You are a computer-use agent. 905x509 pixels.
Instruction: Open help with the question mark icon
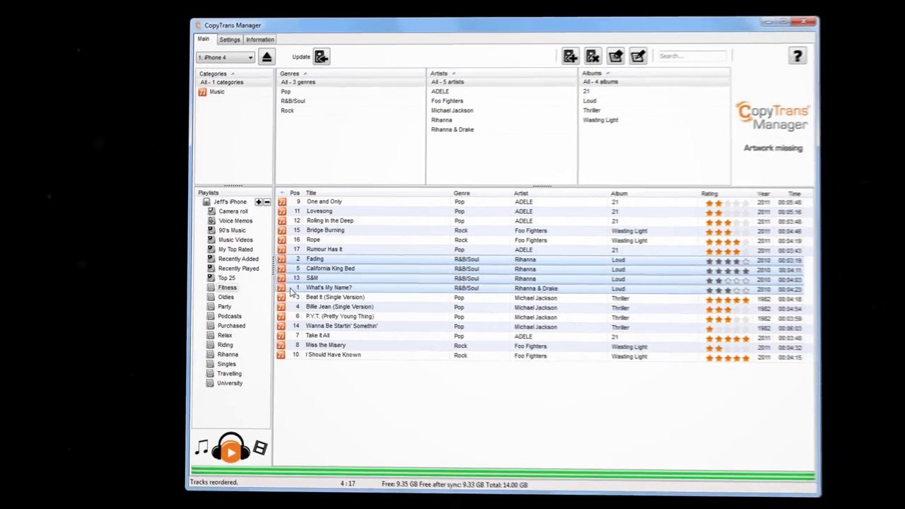coord(797,57)
